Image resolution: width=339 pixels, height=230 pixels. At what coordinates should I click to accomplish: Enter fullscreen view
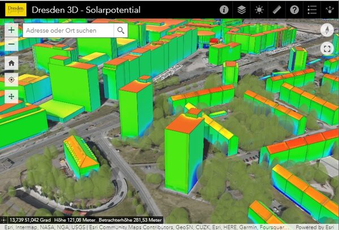[x=327, y=49]
